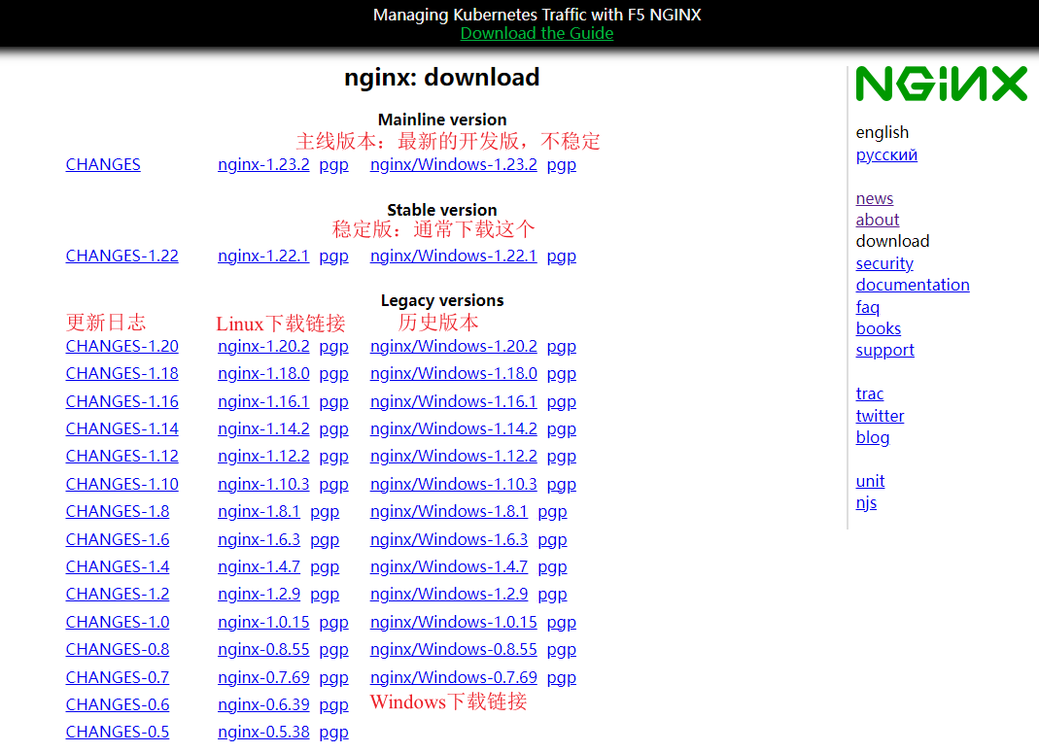
Task: Open the CHANGES-1.20 link
Action: (121, 346)
